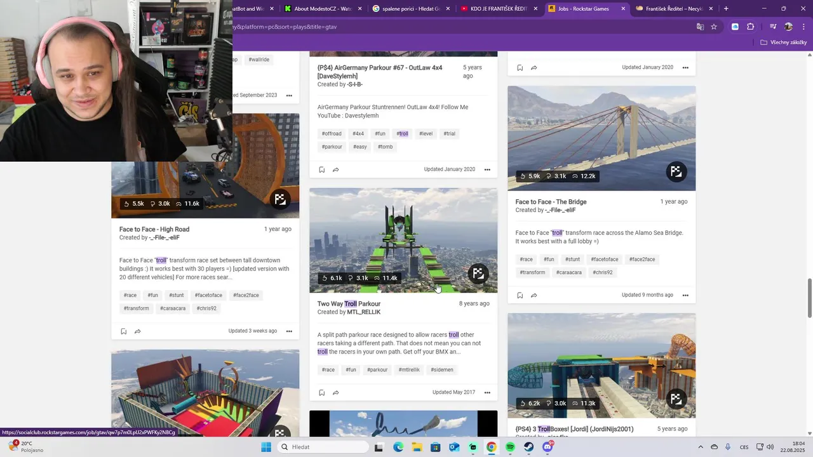Bookmark the Face to Face - The Bridge job
The image size is (813, 457).
(520, 295)
